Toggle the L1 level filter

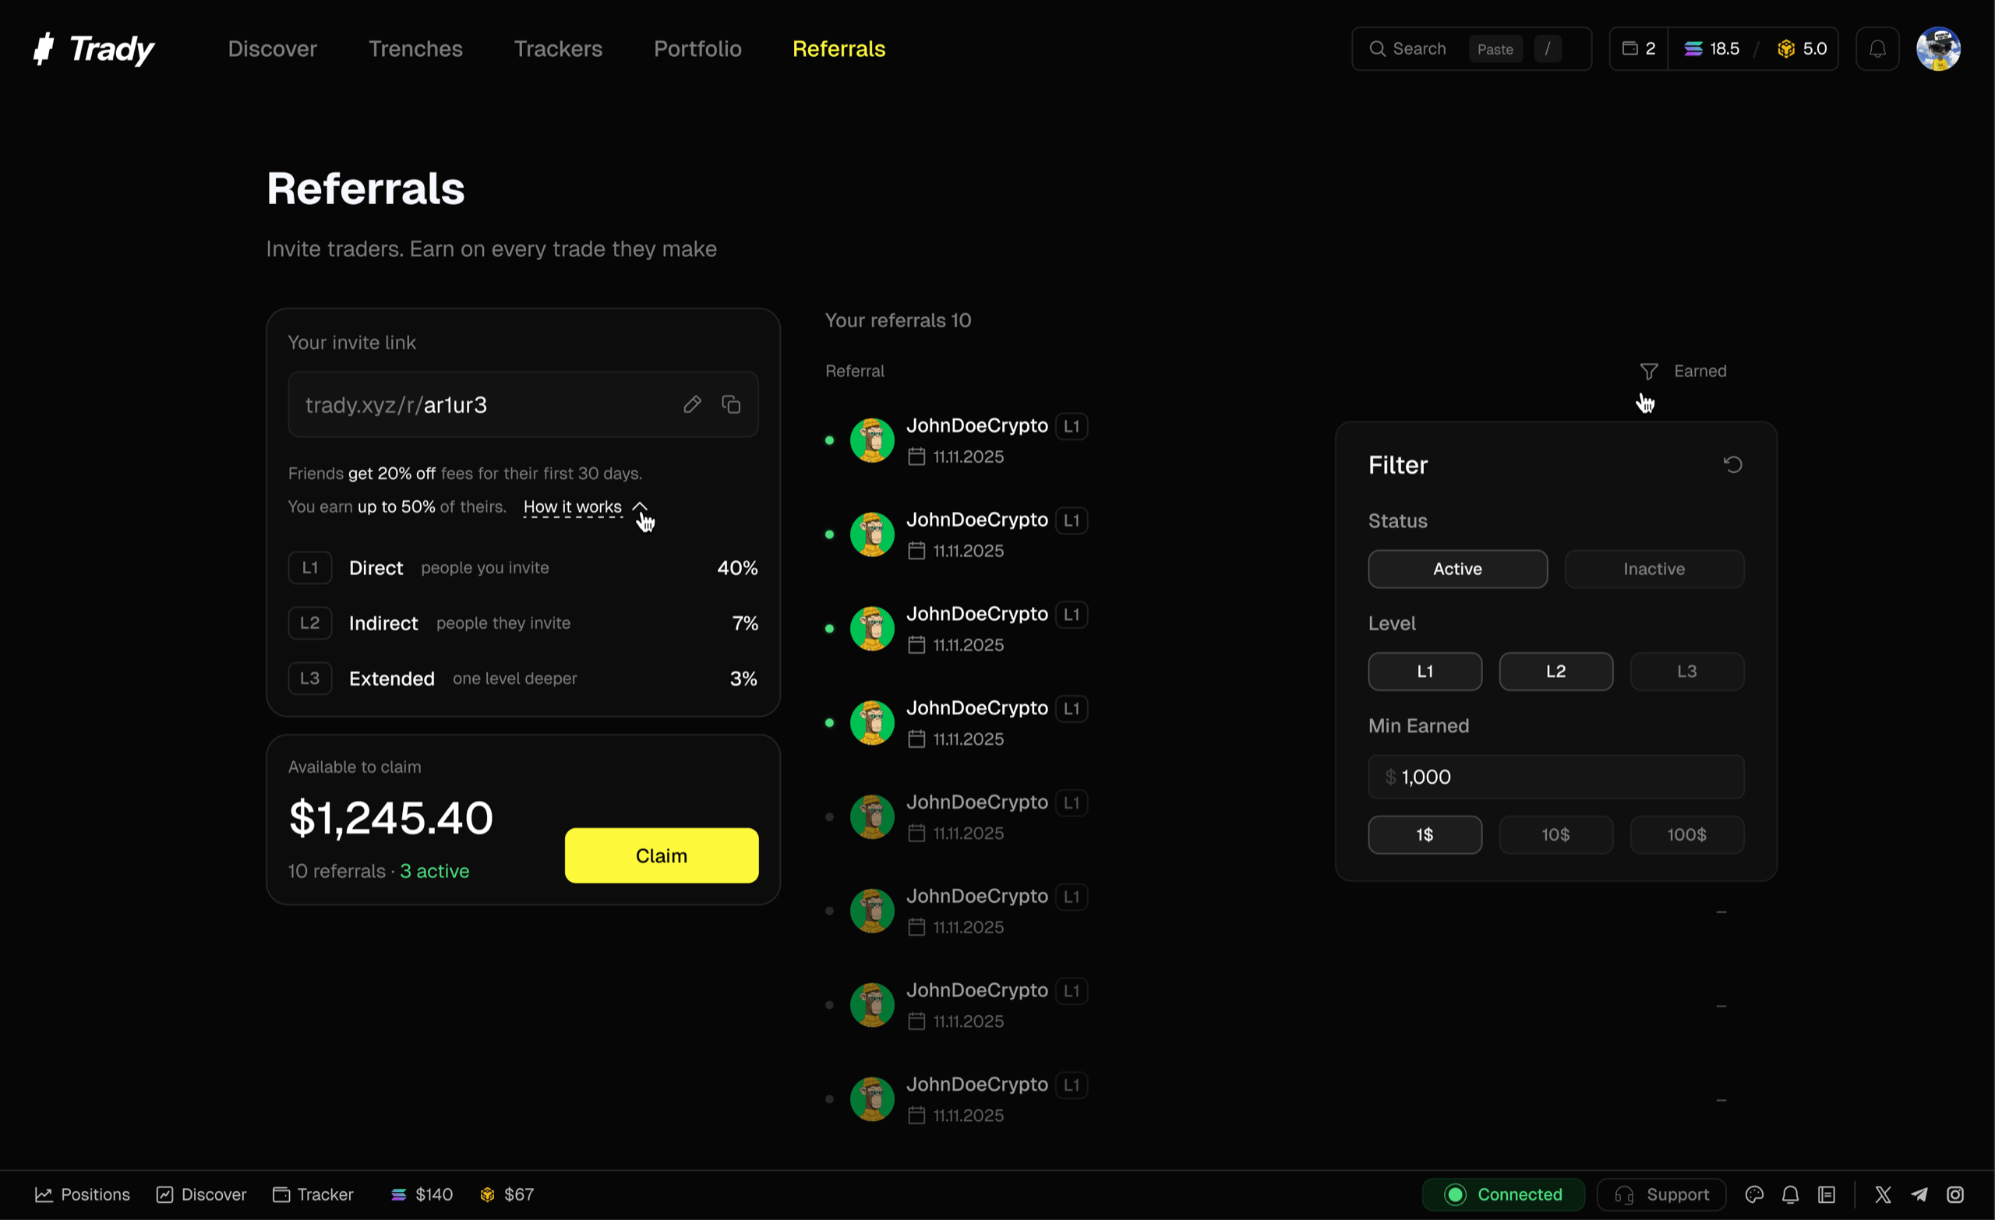tap(1425, 671)
